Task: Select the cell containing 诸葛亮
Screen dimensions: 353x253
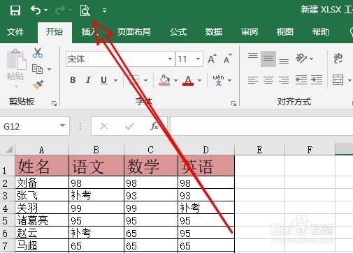Action: pos(42,220)
